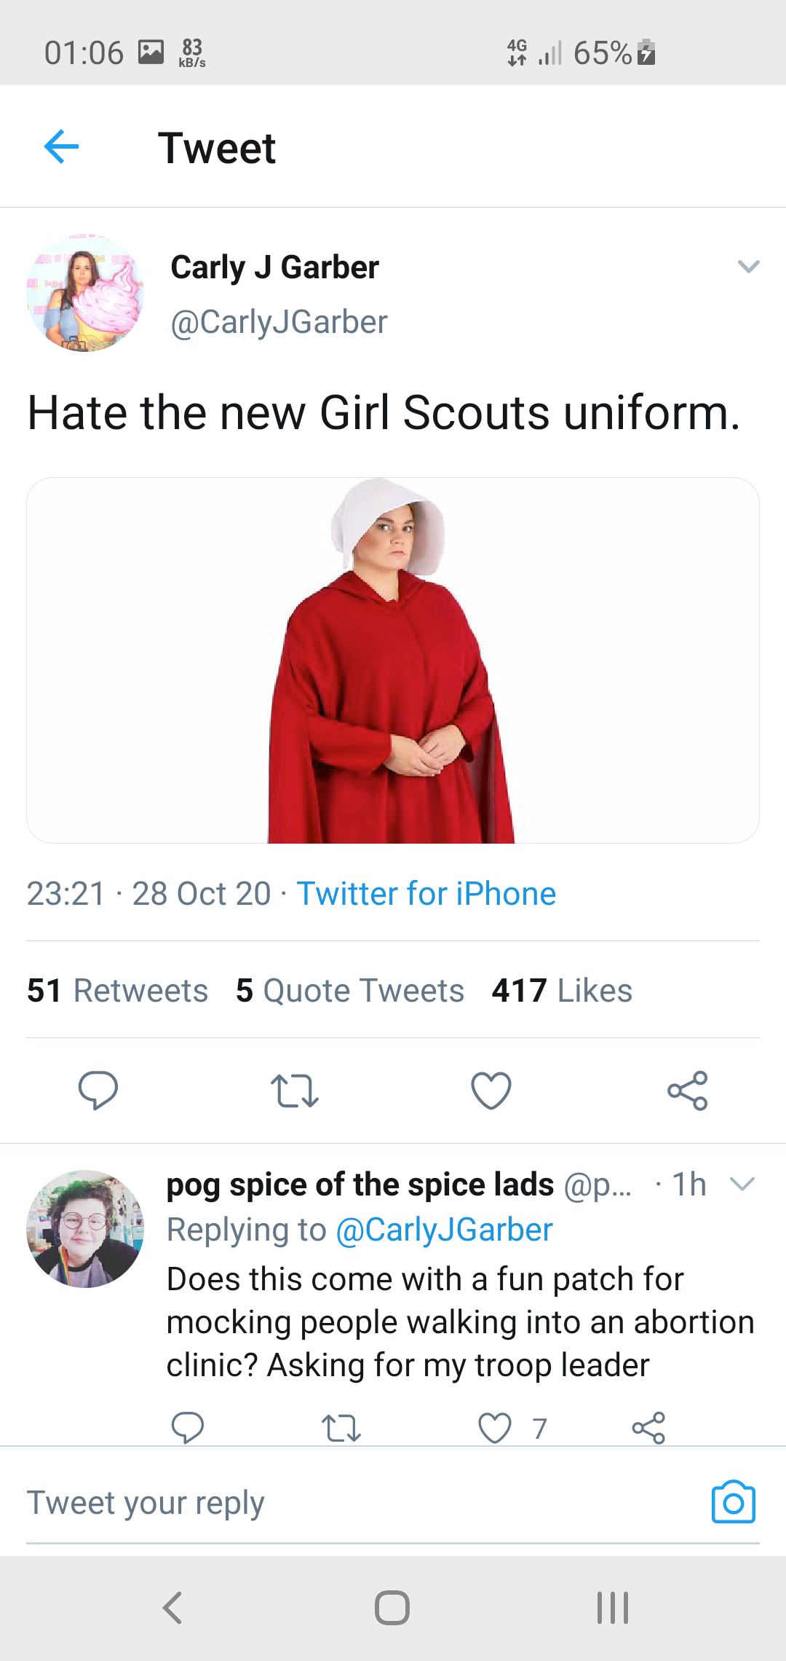Open Carly J Garber's profile picture
The width and height of the screenshot is (786, 1661).
click(85, 293)
